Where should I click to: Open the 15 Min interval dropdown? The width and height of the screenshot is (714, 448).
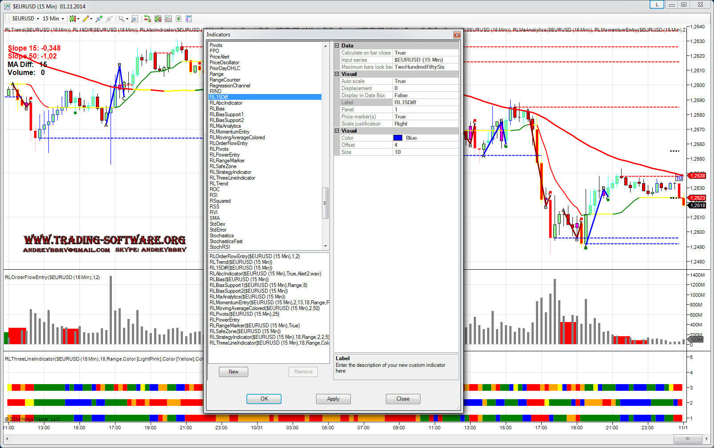click(53, 19)
